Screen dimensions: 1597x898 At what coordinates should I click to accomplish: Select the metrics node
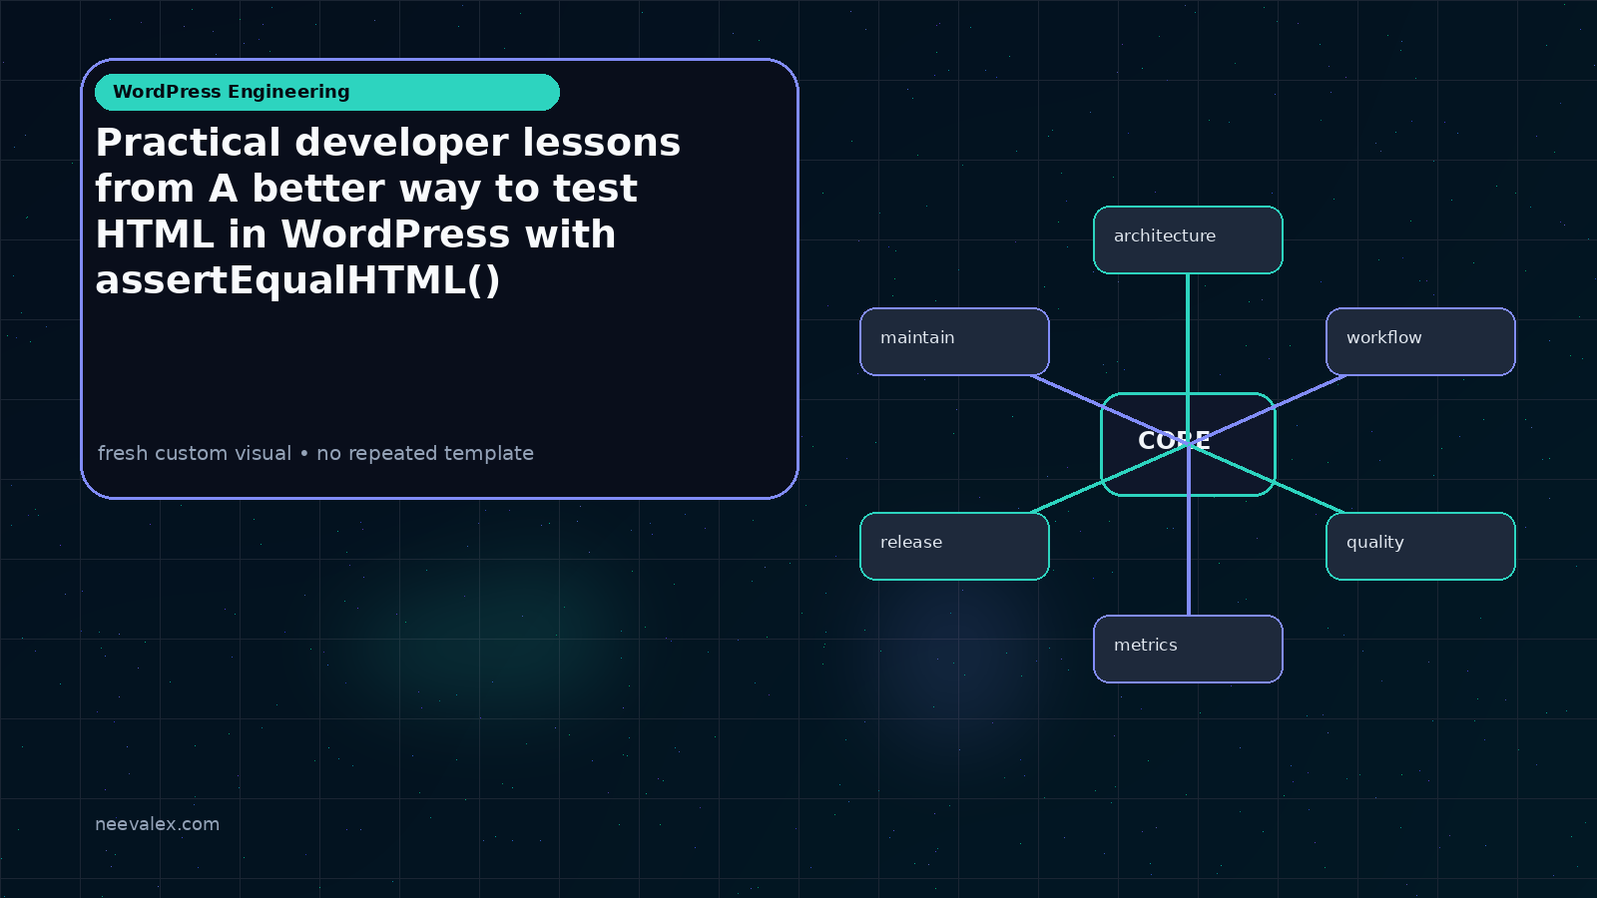click(x=1188, y=649)
